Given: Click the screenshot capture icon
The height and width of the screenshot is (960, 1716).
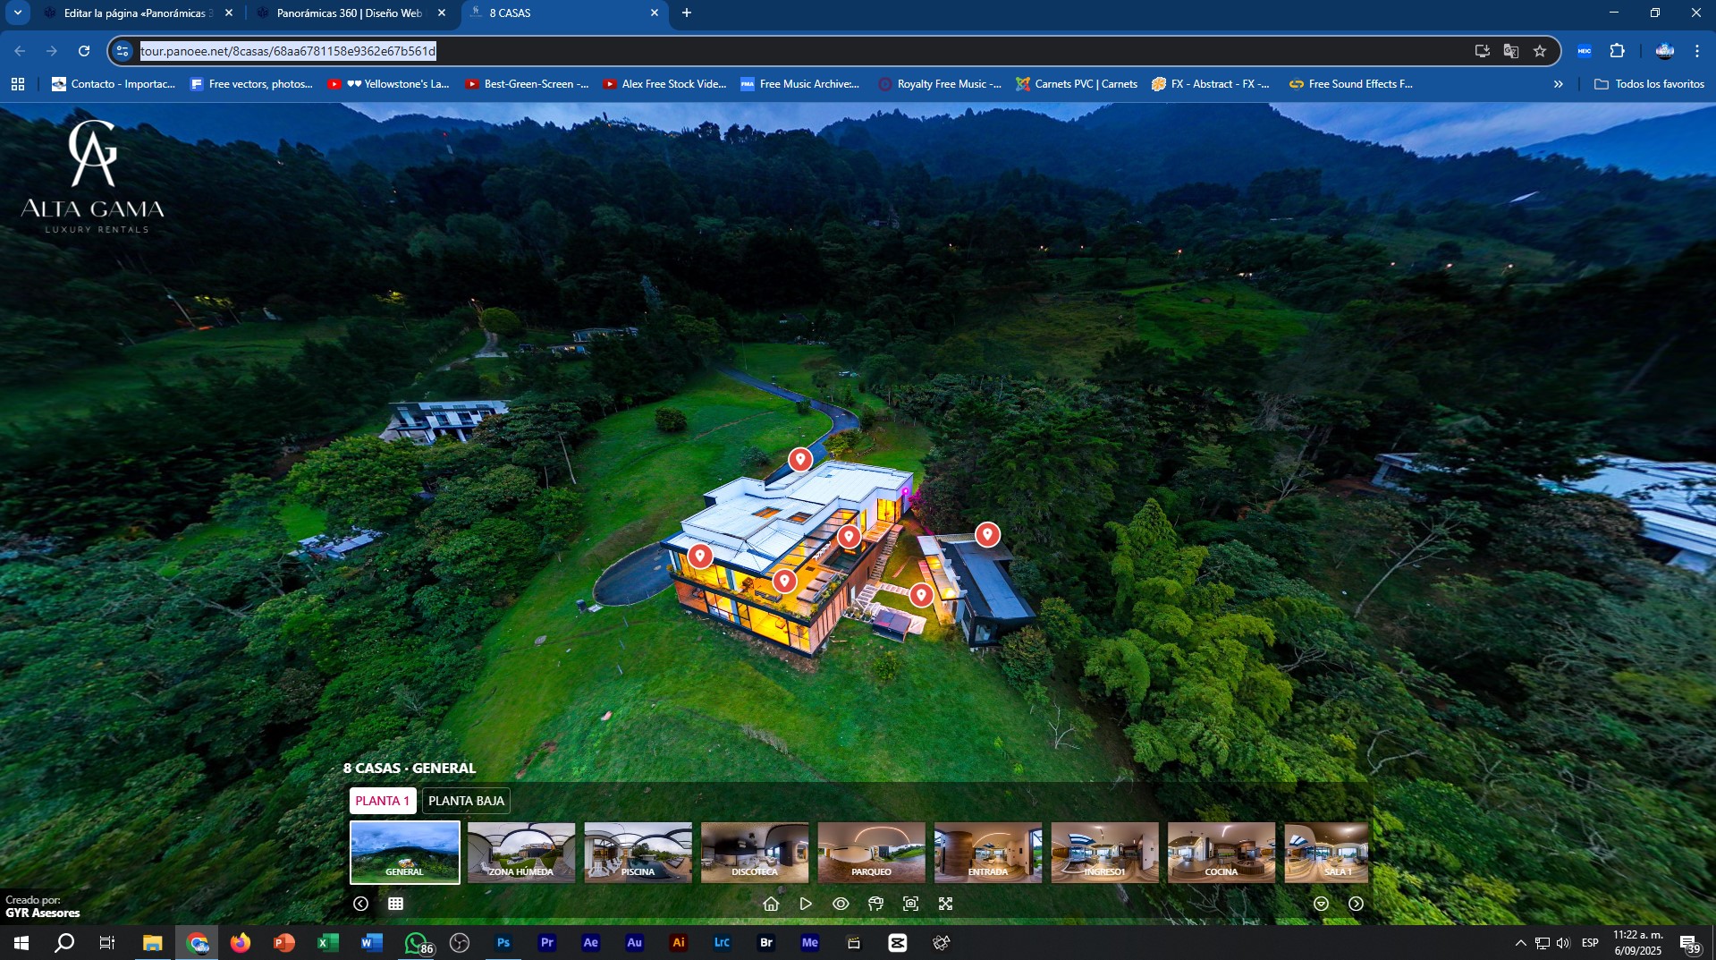Looking at the screenshot, I should (x=910, y=904).
